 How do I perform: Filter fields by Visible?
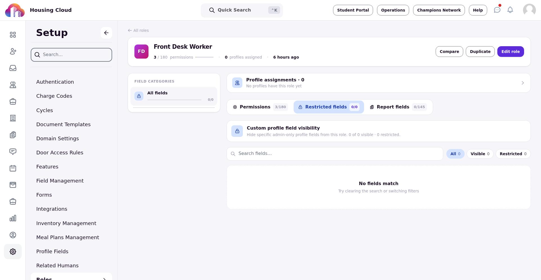click(480, 154)
